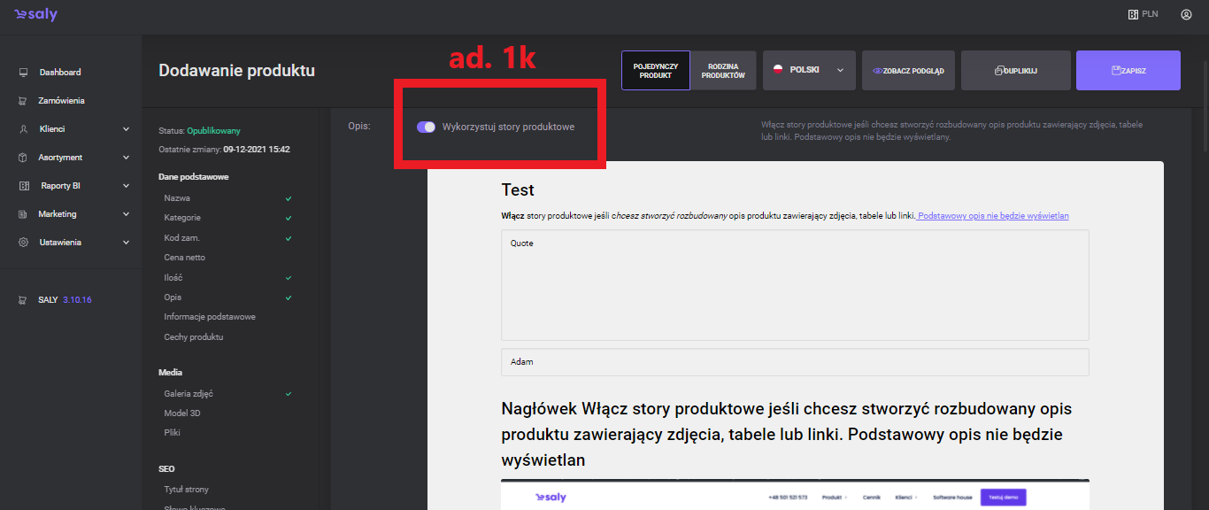1209x510 pixels.
Task: Open the Polski language dropdown
Action: (x=809, y=70)
